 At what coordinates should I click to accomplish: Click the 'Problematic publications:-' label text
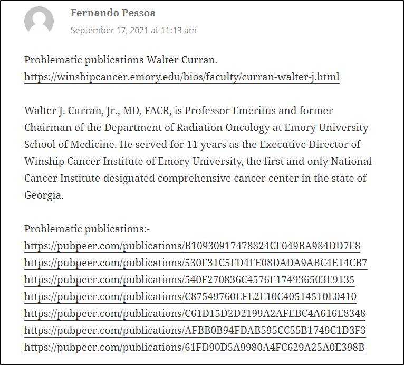87,229
